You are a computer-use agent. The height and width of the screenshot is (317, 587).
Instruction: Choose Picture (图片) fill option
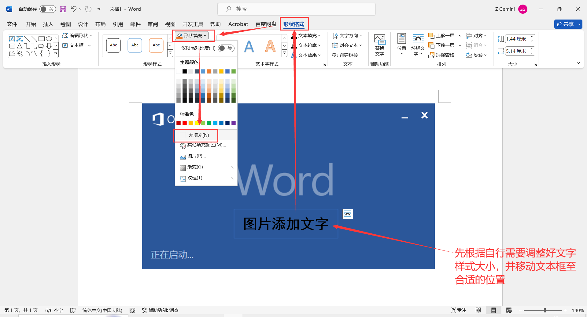coord(206,156)
